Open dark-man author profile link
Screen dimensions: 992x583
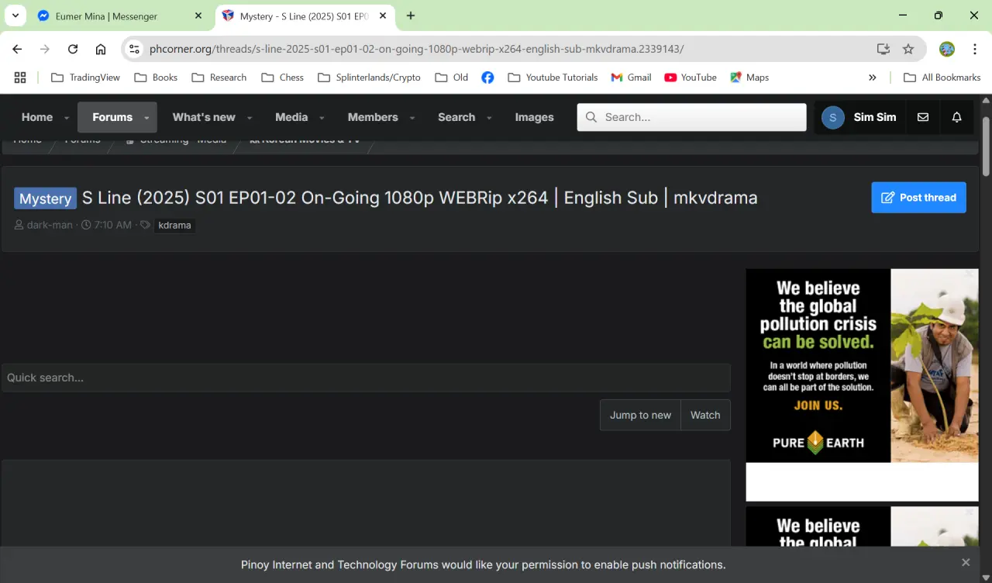click(50, 225)
